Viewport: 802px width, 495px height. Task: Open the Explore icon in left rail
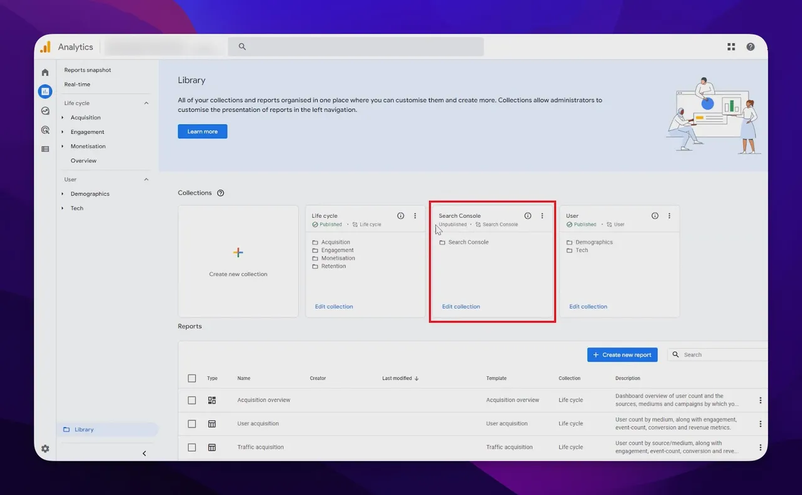pos(45,111)
